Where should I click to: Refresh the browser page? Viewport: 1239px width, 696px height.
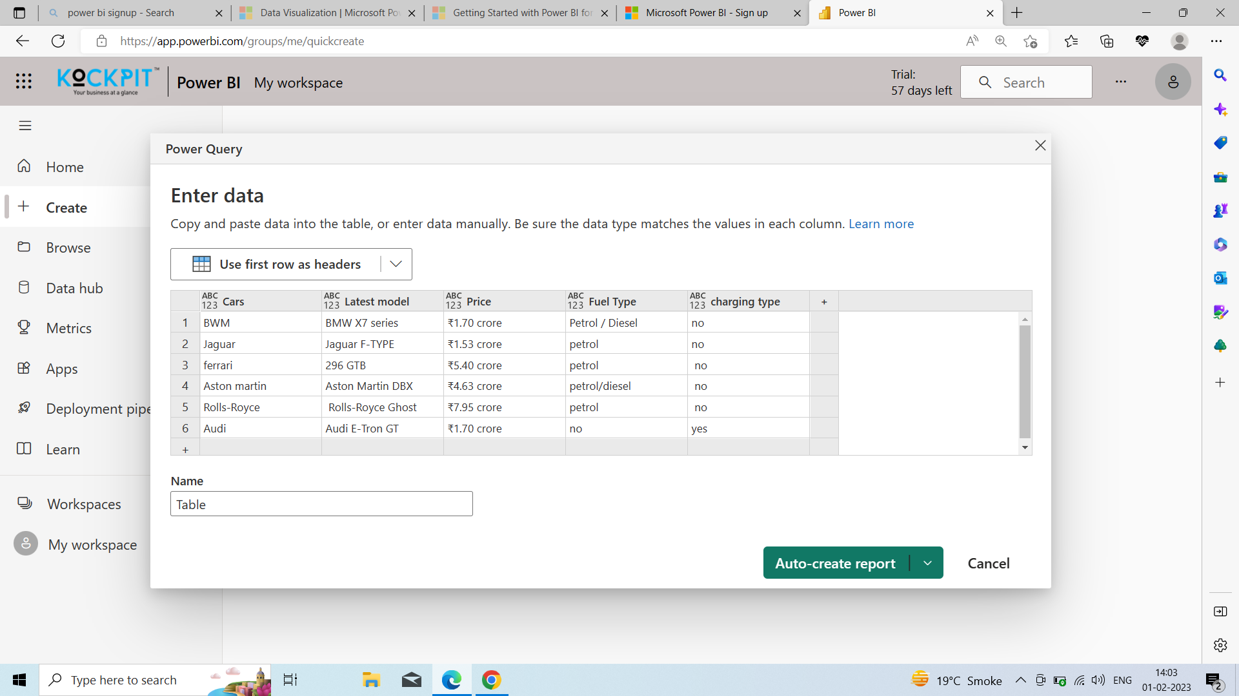point(58,41)
